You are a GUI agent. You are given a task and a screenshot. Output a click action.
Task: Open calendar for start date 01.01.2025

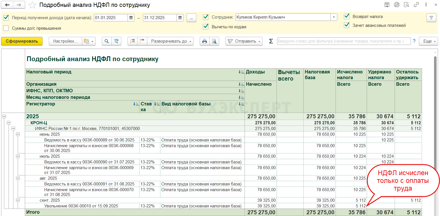tap(131, 18)
